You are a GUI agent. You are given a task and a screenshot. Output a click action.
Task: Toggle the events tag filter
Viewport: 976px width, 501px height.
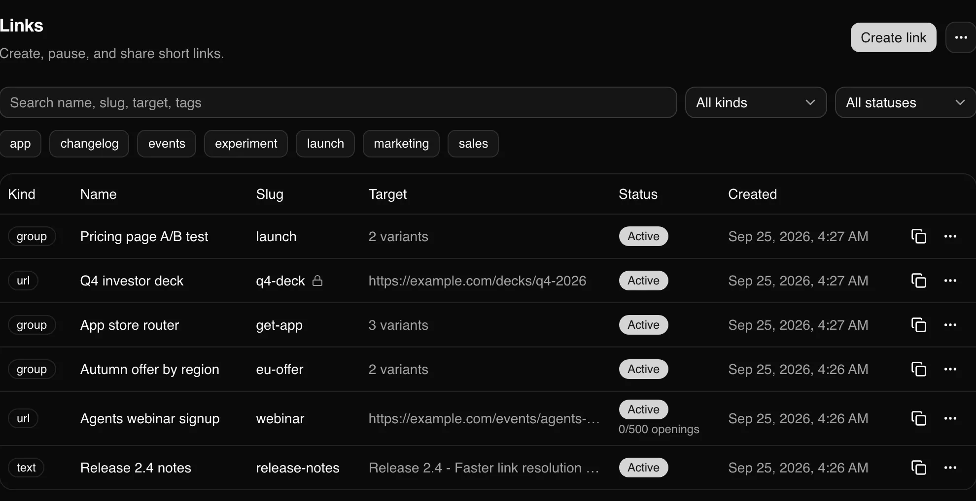[x=167, y=144]
